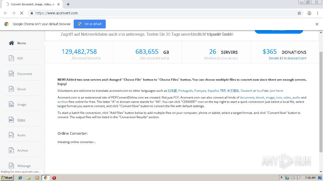The height and width of the screenshot is (181, 323).
Task: Click the tripunkt GmbH ad text
Action: point(220,34)
